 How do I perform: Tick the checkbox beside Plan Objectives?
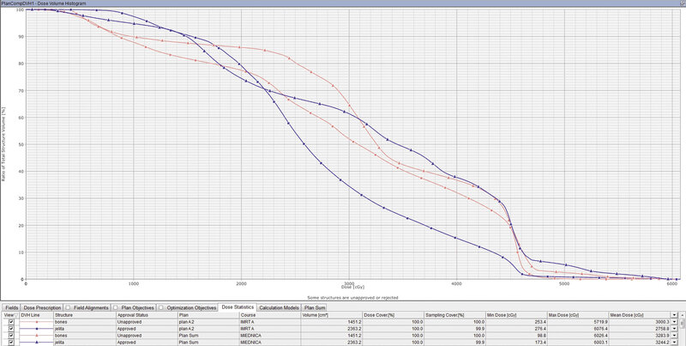coord(116,307)
